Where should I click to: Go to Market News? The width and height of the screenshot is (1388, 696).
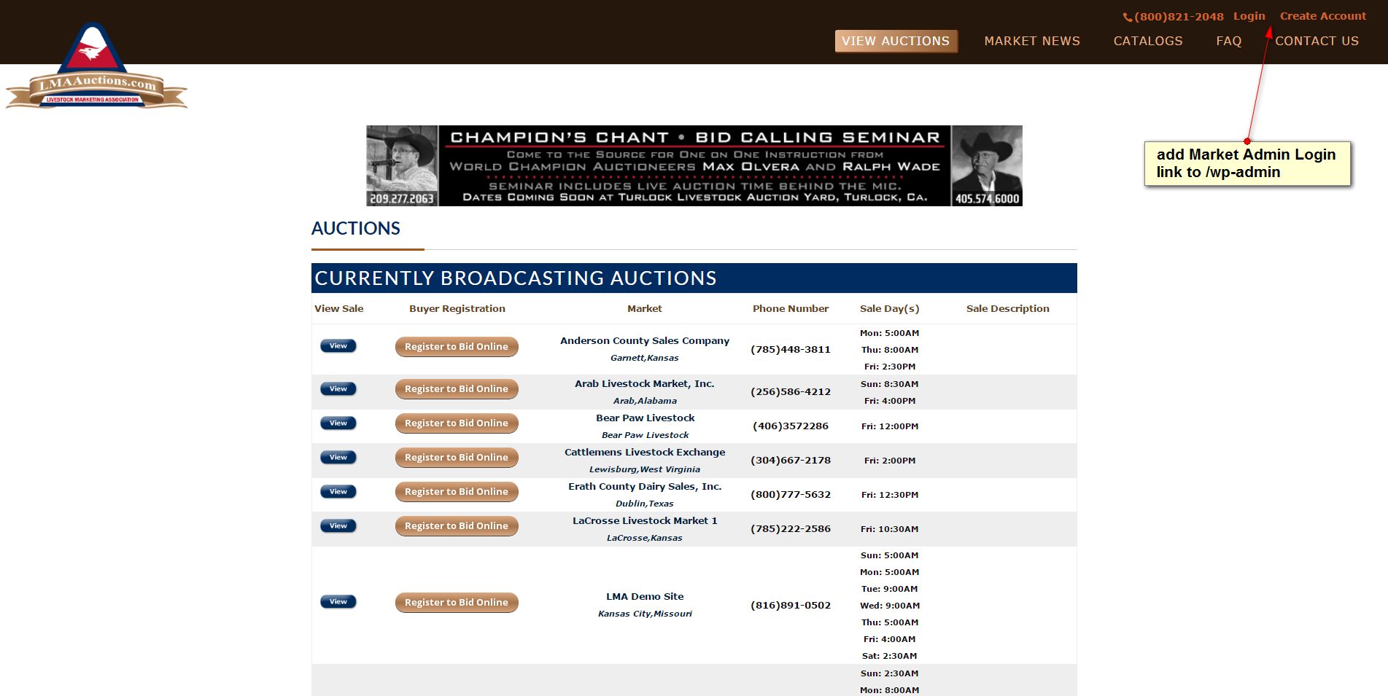[1032, 41]
